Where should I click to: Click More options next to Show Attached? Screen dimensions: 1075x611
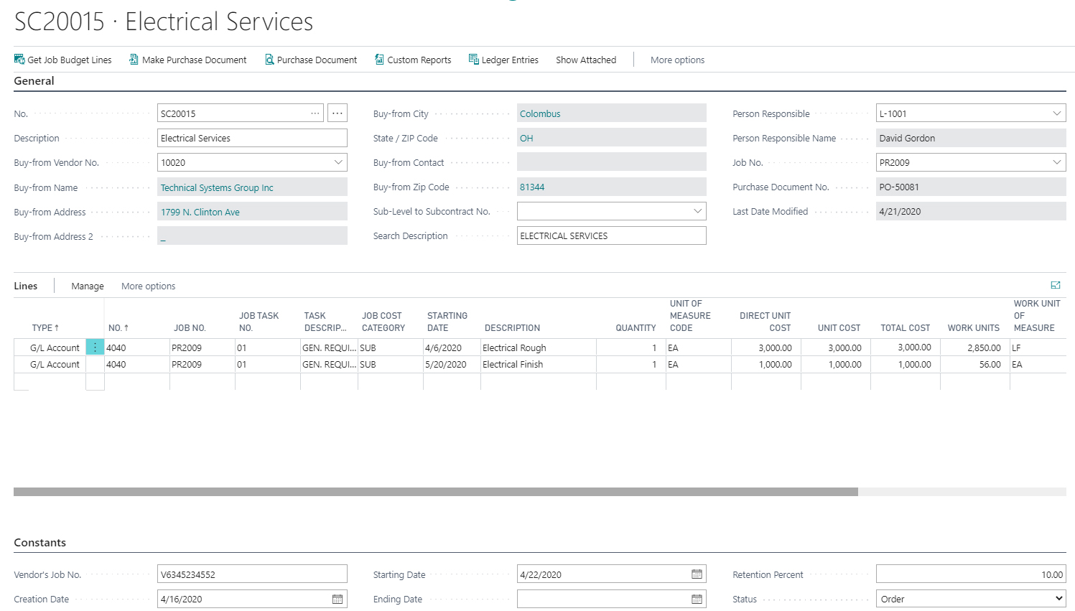[x=676, y=60]
